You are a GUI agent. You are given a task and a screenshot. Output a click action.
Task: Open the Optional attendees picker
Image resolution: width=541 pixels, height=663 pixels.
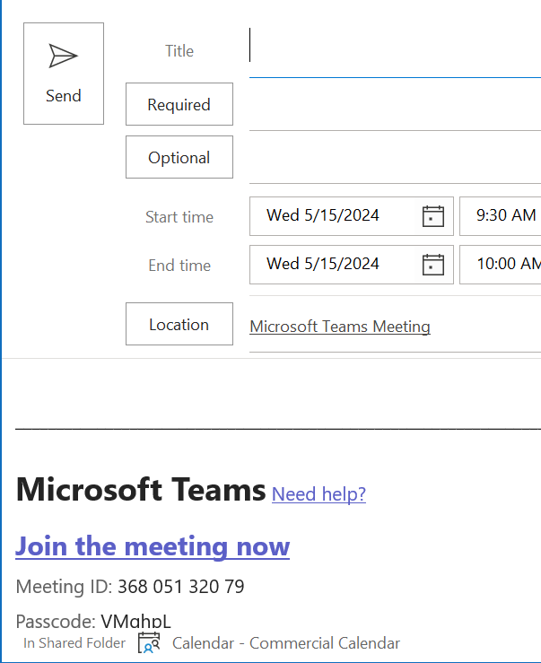pos(179,157)
